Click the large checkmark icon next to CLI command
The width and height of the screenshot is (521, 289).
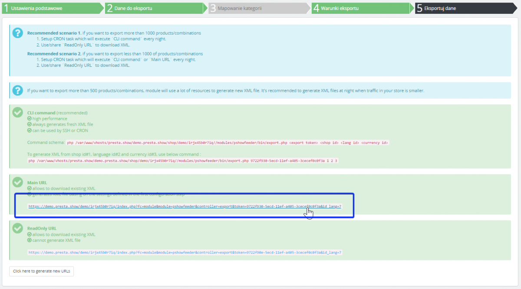[x=18, y=112]
